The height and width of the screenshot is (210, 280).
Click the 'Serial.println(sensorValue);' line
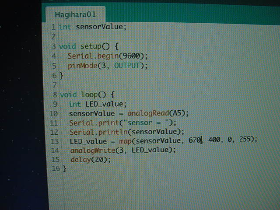click(127, 132)
